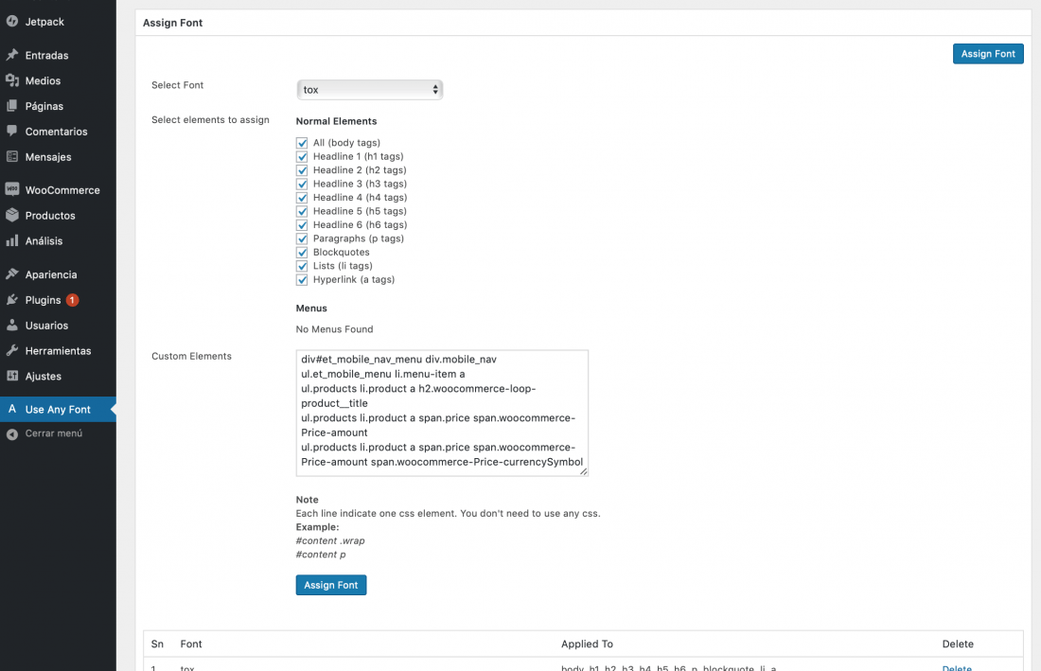
Task: Click the top-right Assign Font button
Action: (988, 54)
